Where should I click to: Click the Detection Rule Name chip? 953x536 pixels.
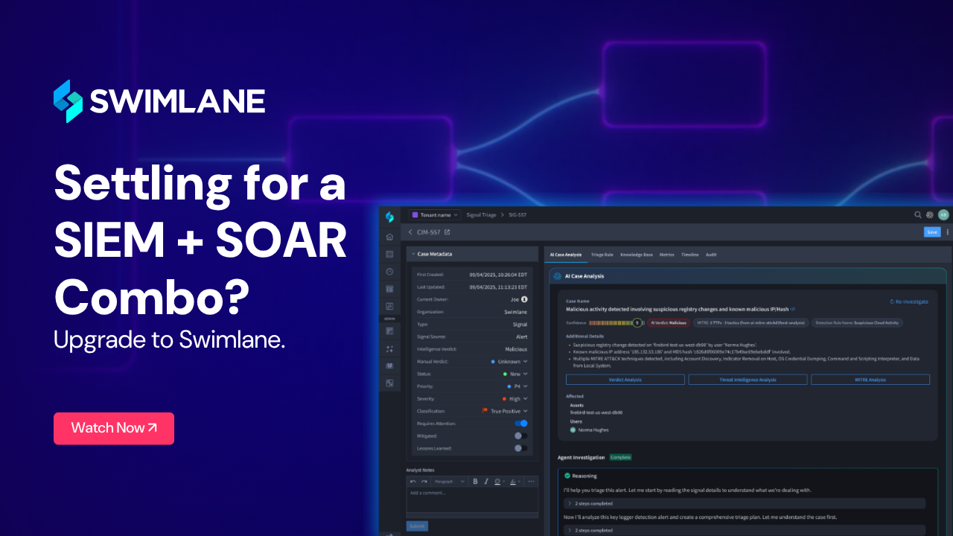(x=857, y=323)
